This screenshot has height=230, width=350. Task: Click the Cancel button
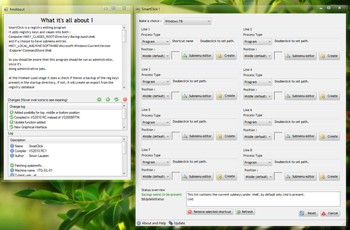click(330, 213)
